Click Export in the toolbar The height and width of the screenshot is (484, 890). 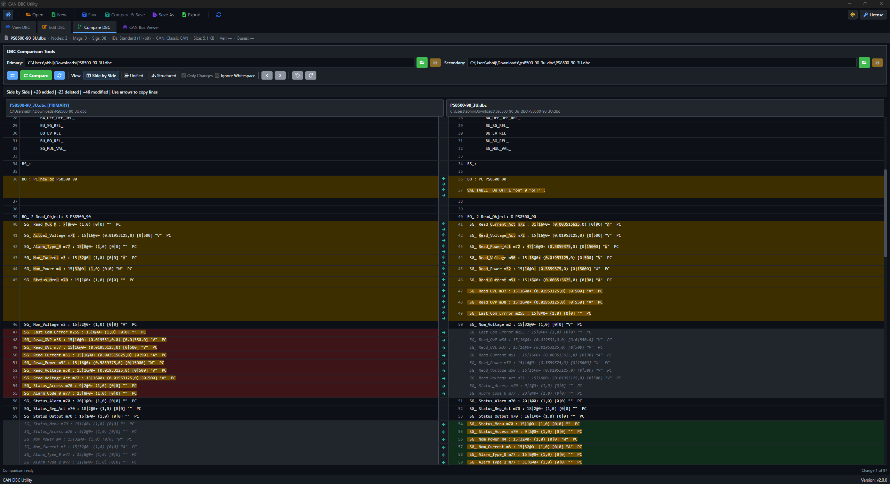pyautogui.click(x=191, y=15)
